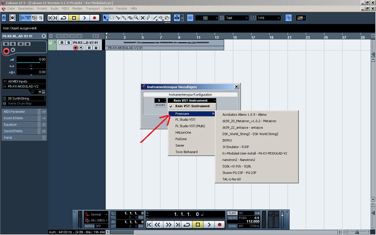Select the Freeware submenu entry
Screen dimensions: 376x235
(192, 114)
